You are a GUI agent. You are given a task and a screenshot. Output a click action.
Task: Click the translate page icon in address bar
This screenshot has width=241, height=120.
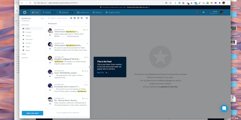(x=166, y=3)
